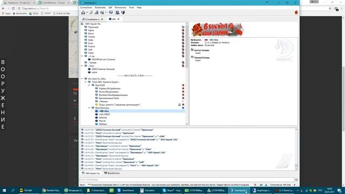Select the Yankee channel
345x194 pixels.
coord(92,63)
